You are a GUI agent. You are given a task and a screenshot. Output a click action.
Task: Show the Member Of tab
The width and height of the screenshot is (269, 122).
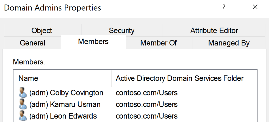tap(158, 43)
